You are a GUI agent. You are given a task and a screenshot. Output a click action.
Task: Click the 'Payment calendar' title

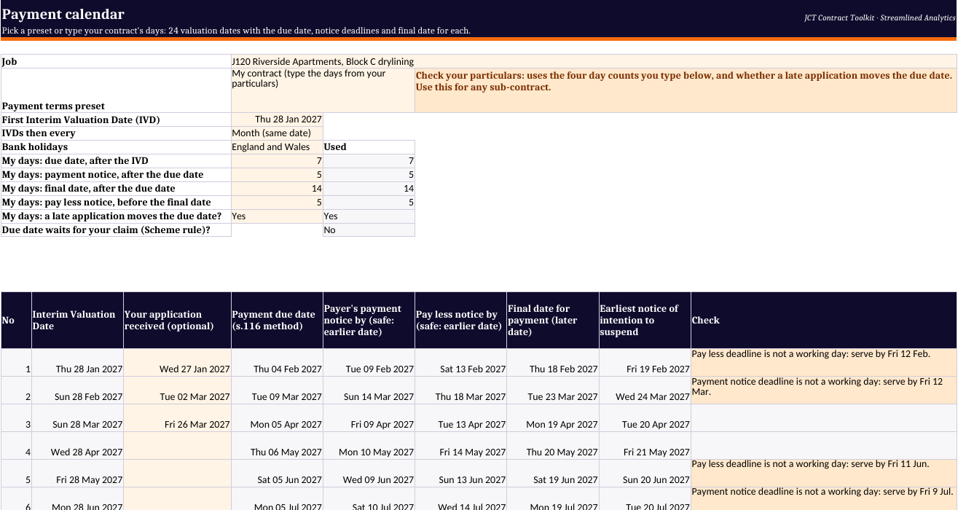pyautogui.click(x=63, y=14)
